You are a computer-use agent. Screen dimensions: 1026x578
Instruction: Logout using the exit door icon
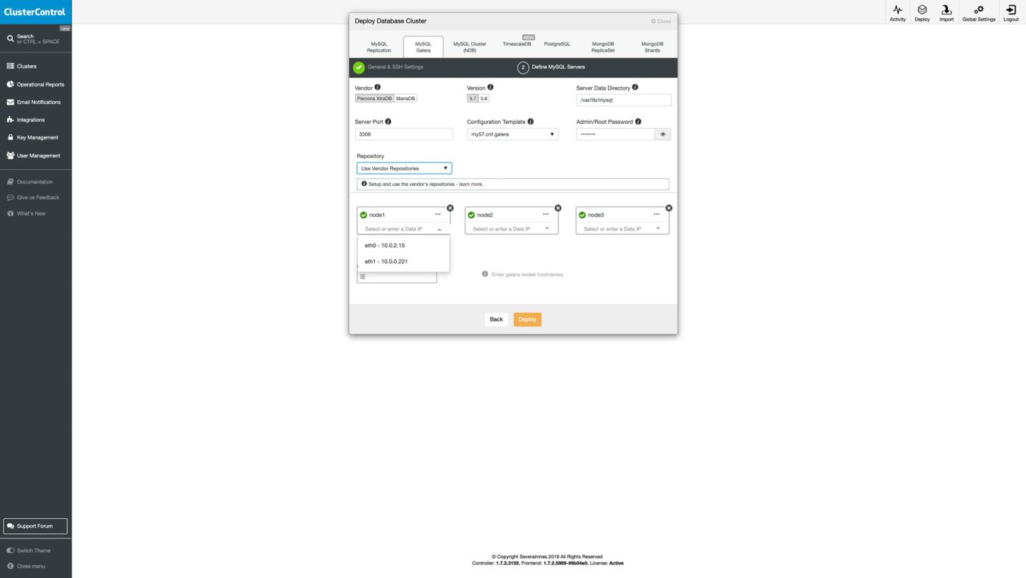click(x=1011, y=11)
